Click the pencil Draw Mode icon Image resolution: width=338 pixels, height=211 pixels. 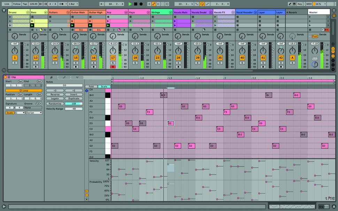point(290,4)
